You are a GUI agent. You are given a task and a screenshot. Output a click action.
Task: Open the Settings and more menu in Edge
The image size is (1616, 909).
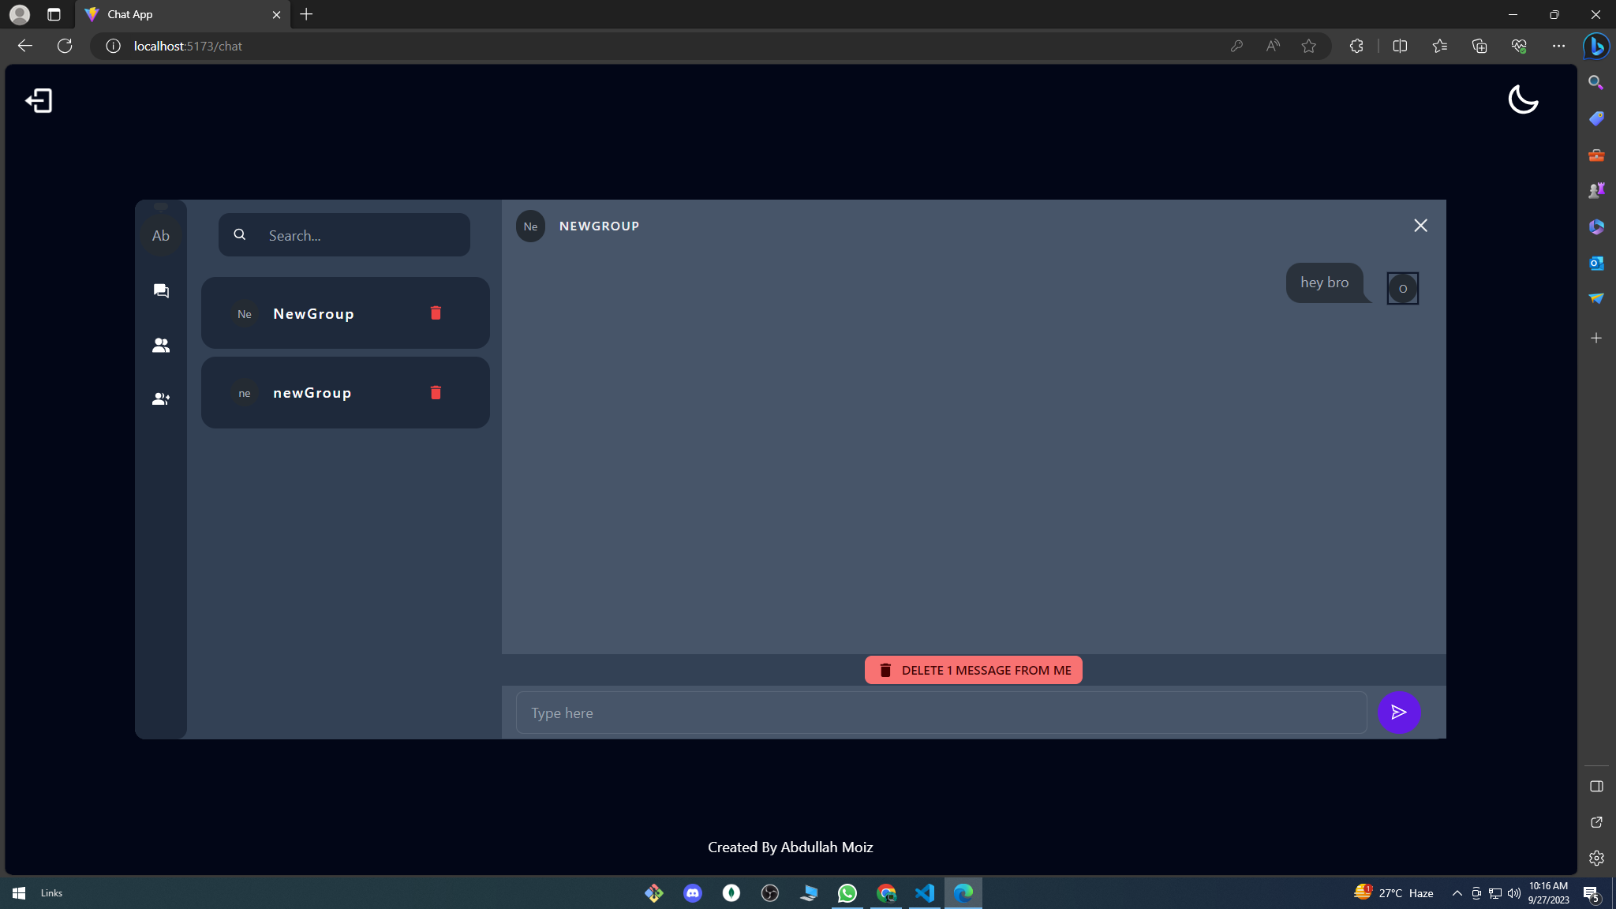click(1559, 46)
